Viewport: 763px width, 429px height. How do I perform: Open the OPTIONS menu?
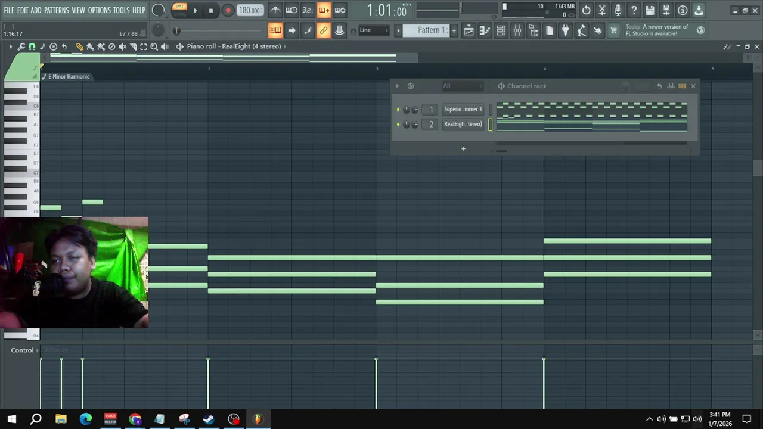pos(100,10)
